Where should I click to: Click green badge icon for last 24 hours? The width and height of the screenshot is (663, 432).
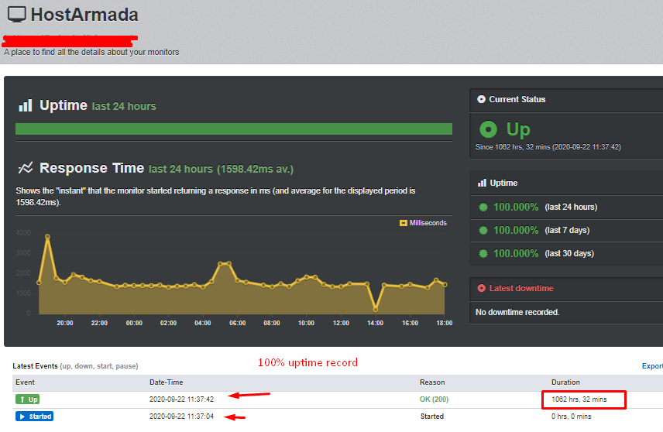[x=483, y=207]
